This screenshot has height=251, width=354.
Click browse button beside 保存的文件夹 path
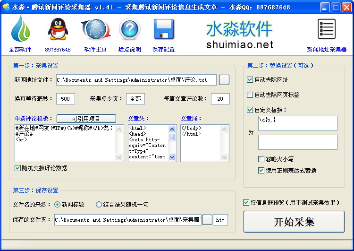tap(207, 220)
